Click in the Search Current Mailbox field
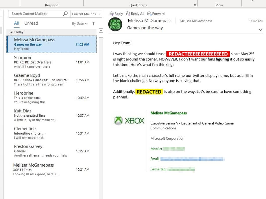The width and height of the screenshot is (266, 199). tap(36, 14)
